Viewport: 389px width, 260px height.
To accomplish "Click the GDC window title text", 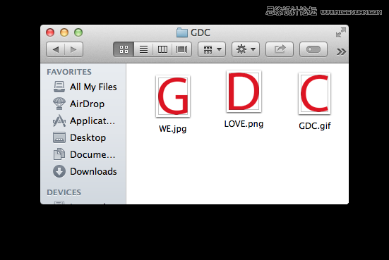I will point(201,32).
